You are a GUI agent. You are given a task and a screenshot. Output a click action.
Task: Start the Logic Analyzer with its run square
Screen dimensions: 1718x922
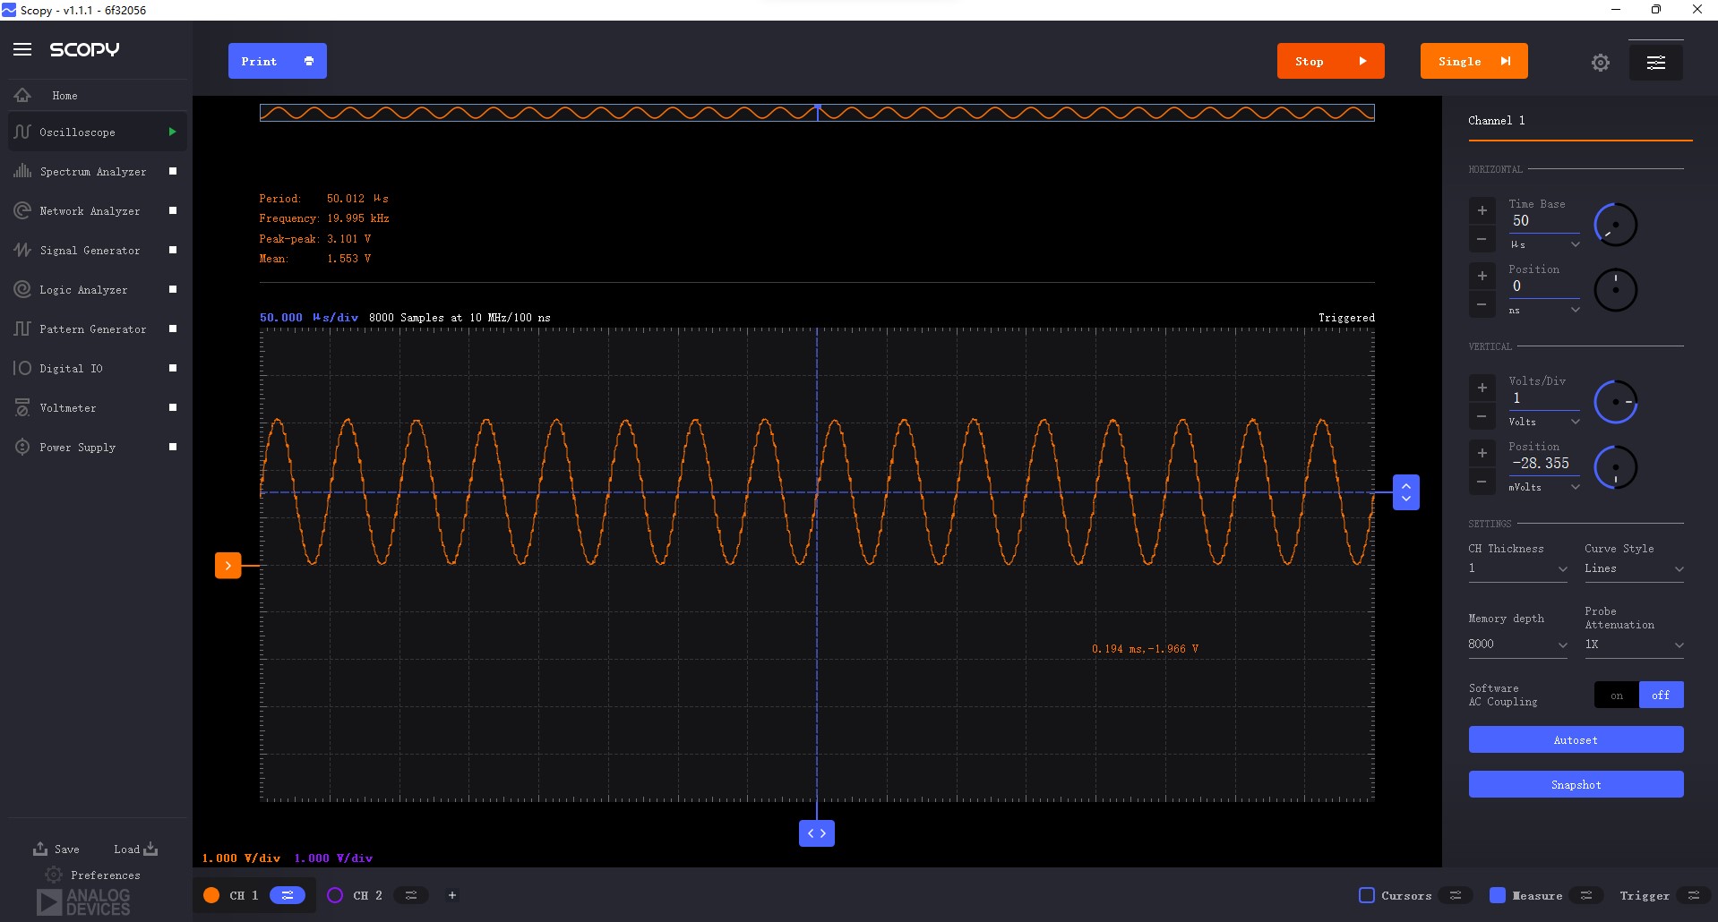point(173,289)
